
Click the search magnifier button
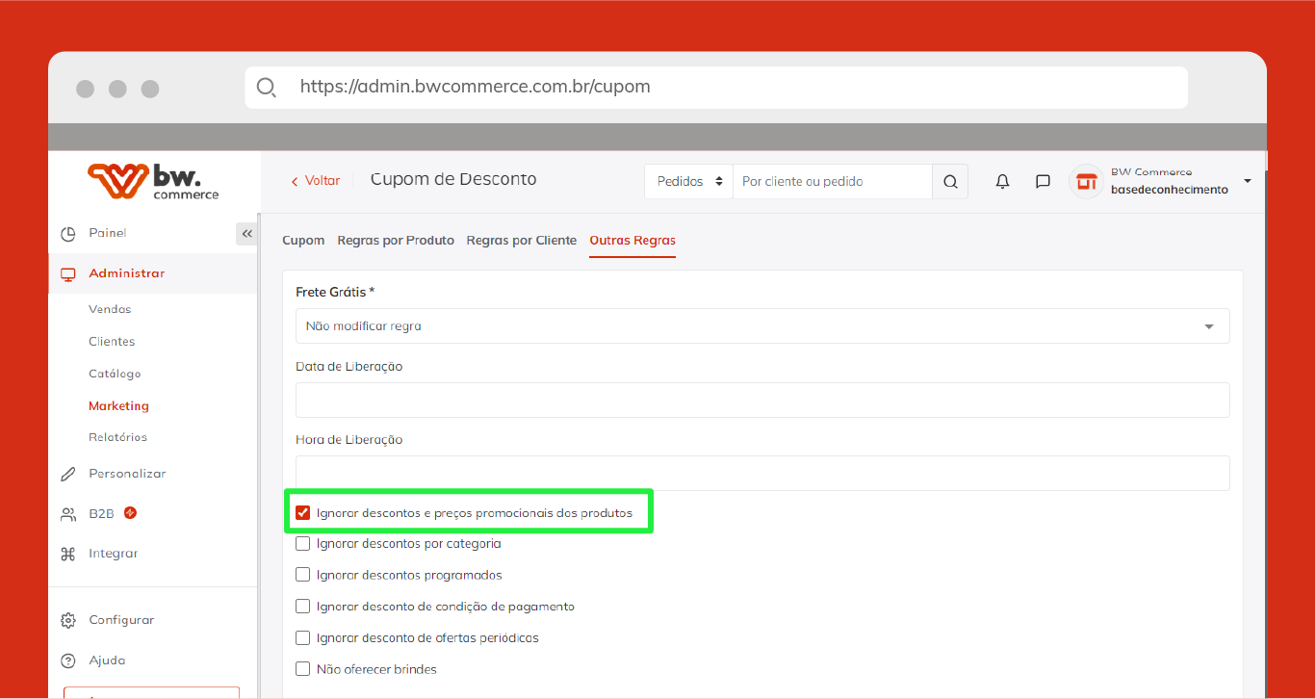(950, 181)
